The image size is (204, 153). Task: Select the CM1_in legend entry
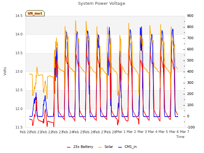[x=127, y=147]
